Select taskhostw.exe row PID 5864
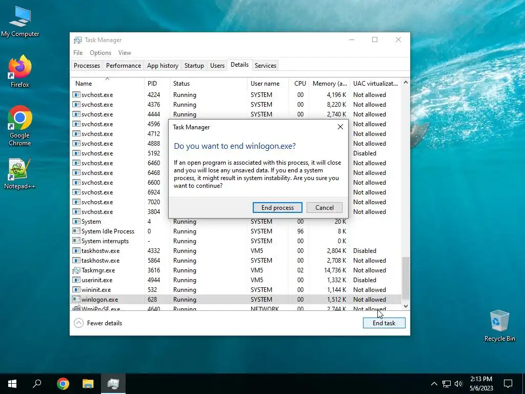This screenshot has width=525, height=394. coord(236,261)
